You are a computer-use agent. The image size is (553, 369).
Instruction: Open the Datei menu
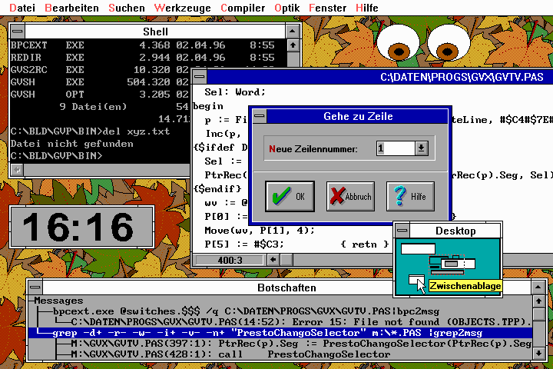(22, 8)
